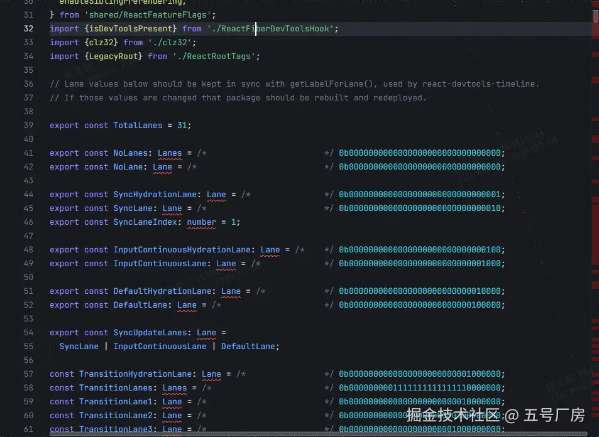Click TransitionHydrationLane constant name
Viewport: 599px width, 437px height.
[x=135, y=374]
